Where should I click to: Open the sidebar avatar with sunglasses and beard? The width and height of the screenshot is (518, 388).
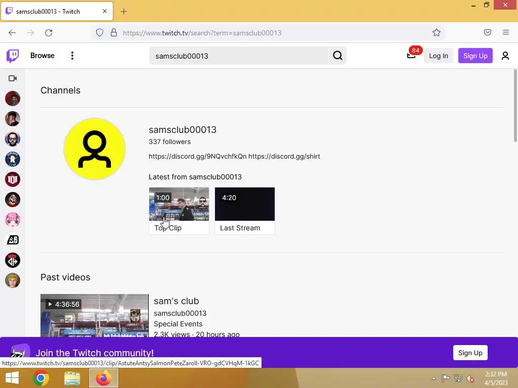[13, 139]
